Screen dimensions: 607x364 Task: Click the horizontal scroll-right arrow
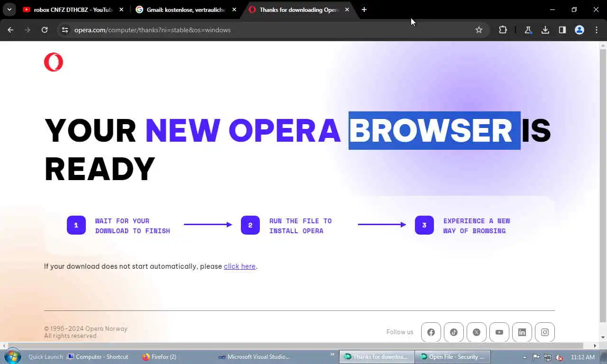[x=595, y=346]
